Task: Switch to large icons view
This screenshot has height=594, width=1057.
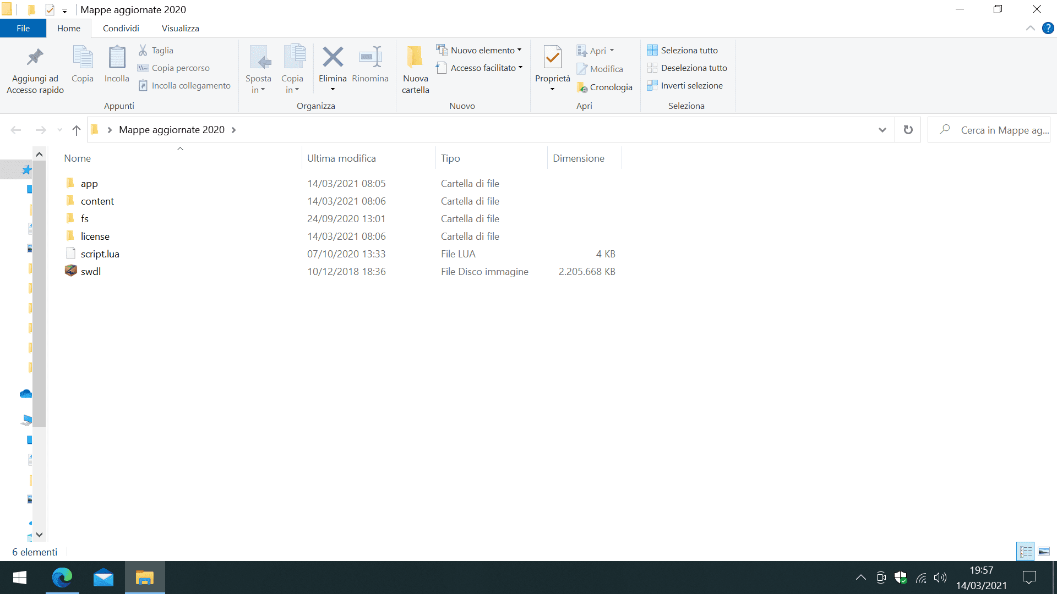Action: pos(1044,551)
